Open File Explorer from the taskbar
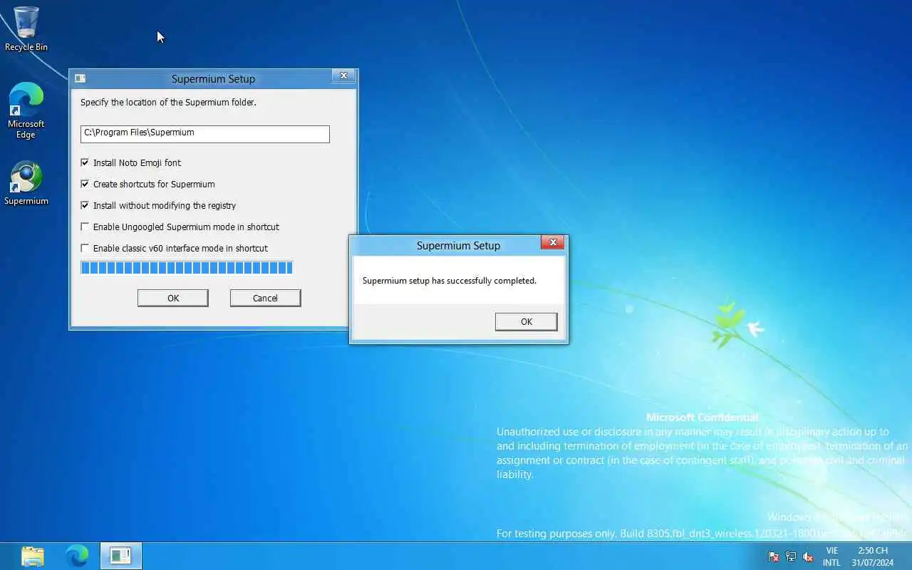The width and height of the screenshot is (912, 570). coord(33,556)
